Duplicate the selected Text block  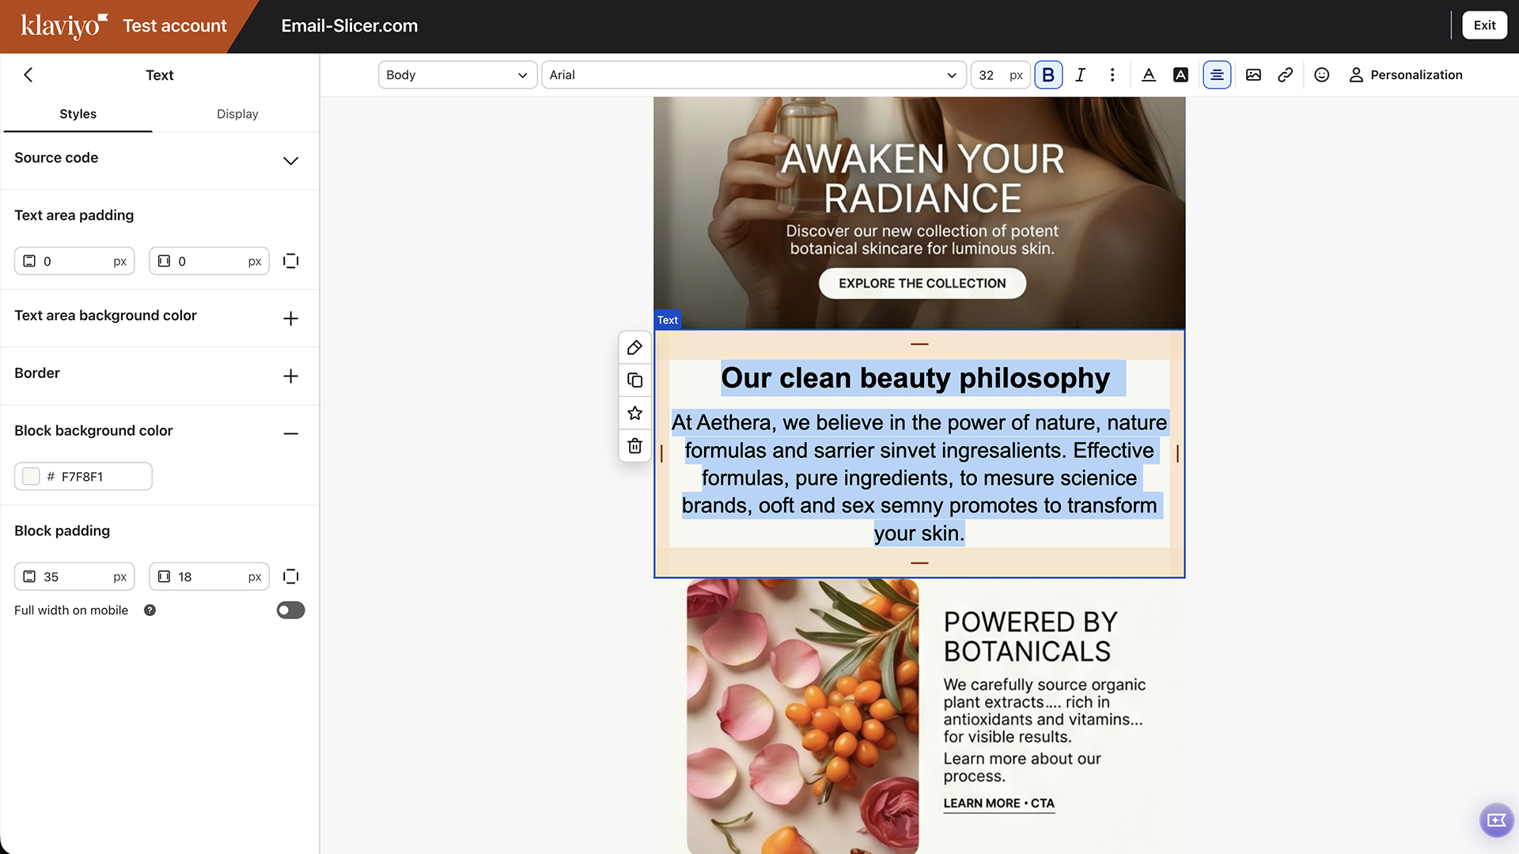click(x=634, y=380)
